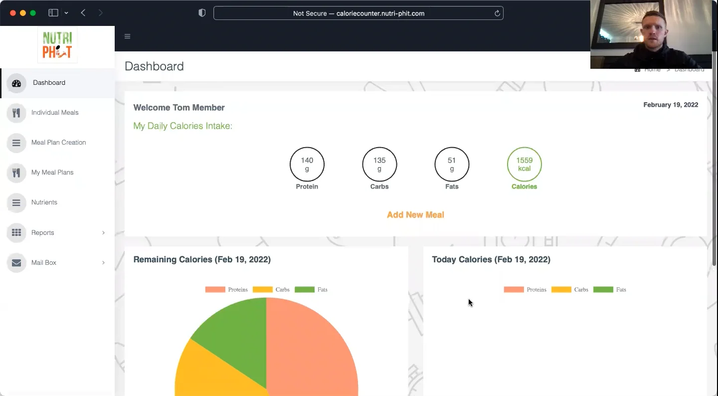Toggle Proteins legend in Today Calories chart
718x396 pixels.
pyautogui.click(x=525, y=290)
